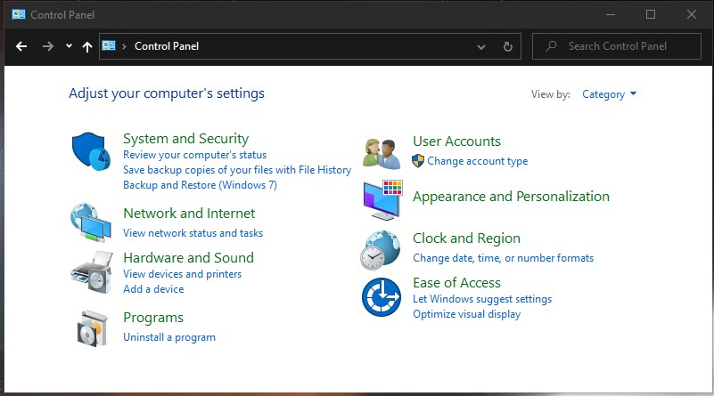Open User Accounts heading
Screen dimensions: 714x396
point(456,141)
